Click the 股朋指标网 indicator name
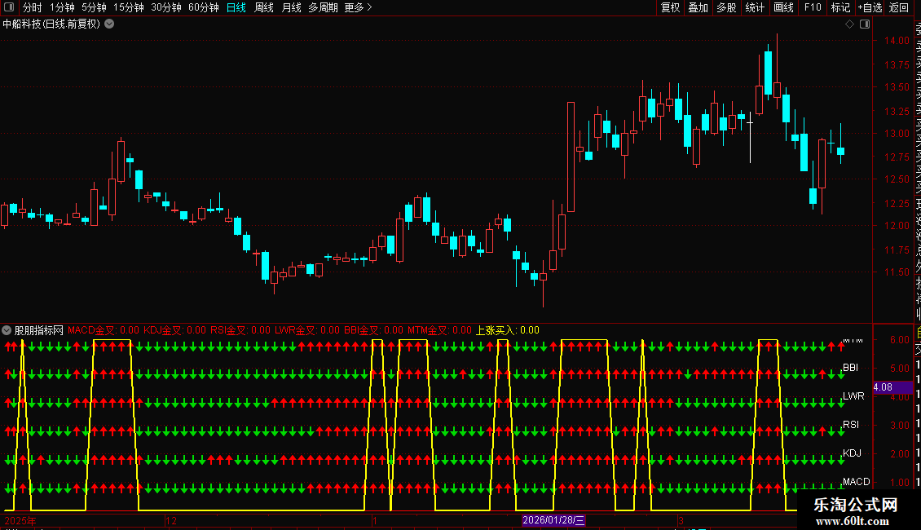This screenshot has width=921, height=530. pos(39,330)
